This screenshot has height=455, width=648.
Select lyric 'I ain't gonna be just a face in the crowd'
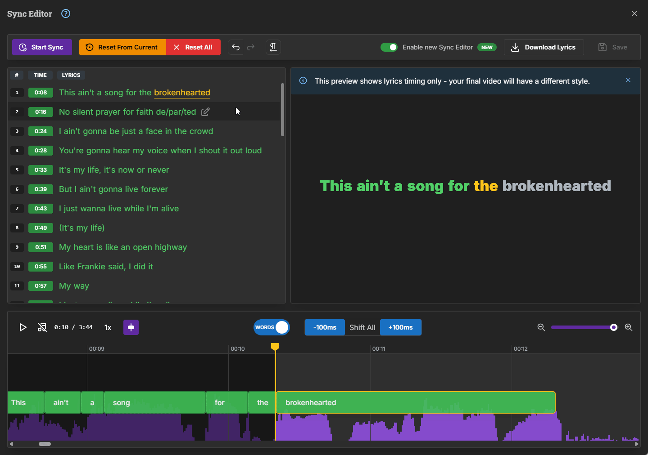coord(136,131)
